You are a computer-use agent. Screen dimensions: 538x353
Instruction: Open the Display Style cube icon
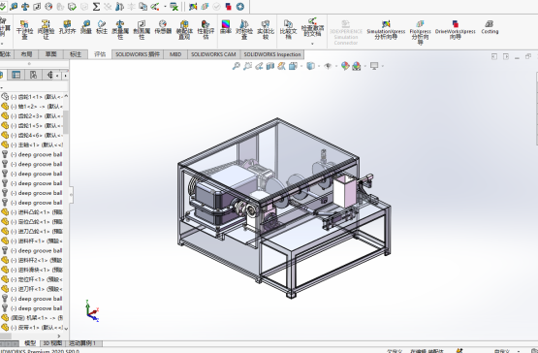pyautogui.click(x=310, y=66)
